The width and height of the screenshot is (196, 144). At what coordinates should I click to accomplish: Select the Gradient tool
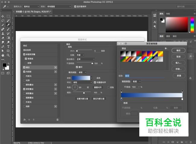[x=8, y=38]
